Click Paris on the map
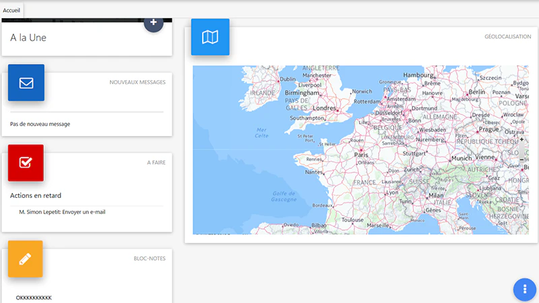Viewport: 539px width, 303px height. point(361,155)
